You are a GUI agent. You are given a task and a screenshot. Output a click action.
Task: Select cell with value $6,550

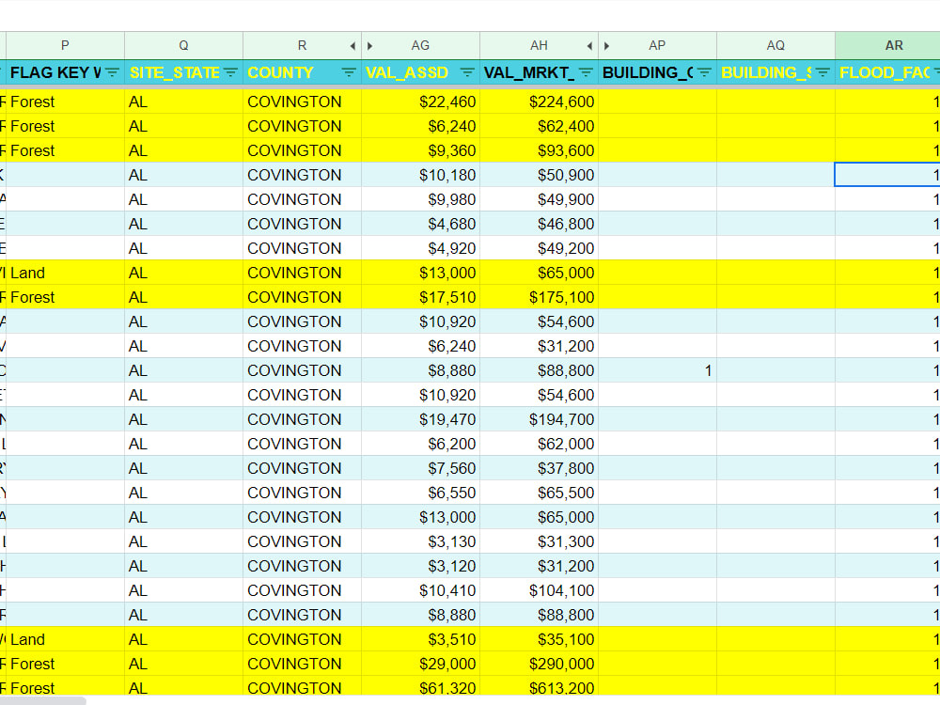[x=420, y=493]
